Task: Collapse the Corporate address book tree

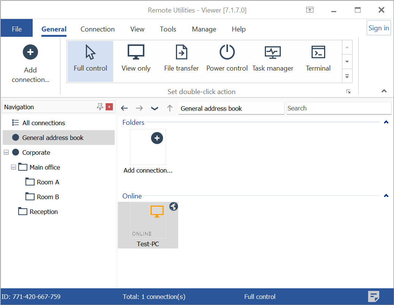Action: [6, 152]
